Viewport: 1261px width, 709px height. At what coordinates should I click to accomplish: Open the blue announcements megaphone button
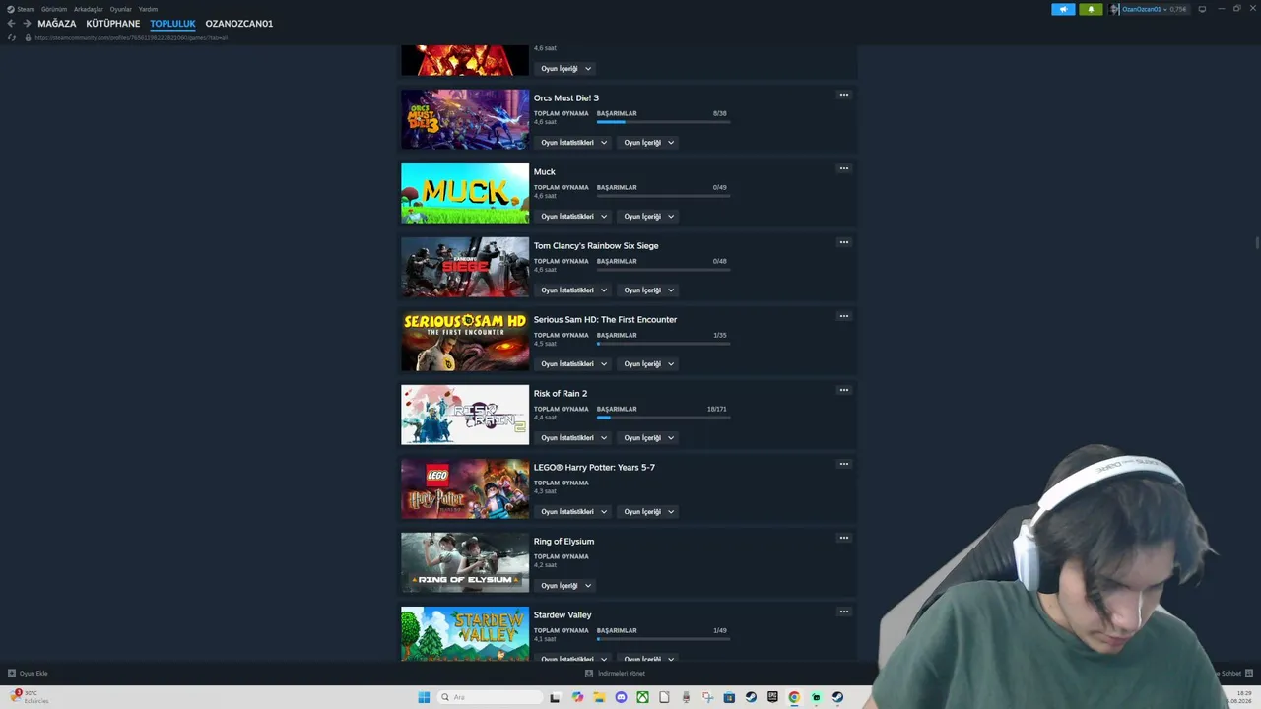click(1063, 9)
